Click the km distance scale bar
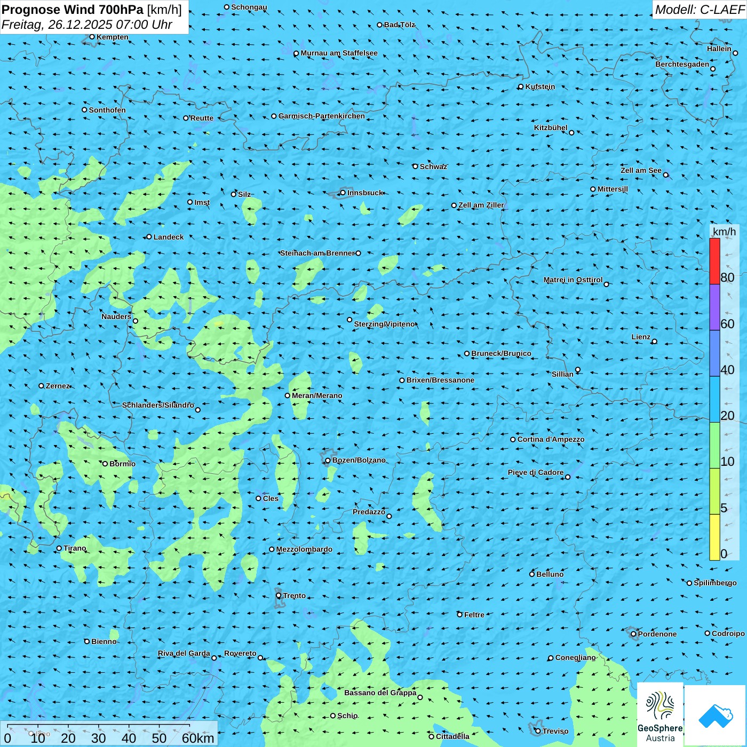The width and height of the screenshot is (747, 747). pos(109,734)
